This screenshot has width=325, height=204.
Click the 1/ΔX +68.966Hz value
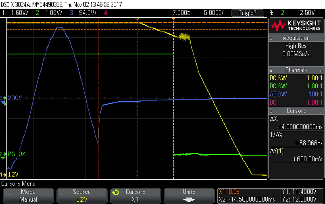309,143
